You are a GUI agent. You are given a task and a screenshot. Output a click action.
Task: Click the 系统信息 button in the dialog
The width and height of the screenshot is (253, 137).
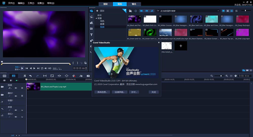coord(102,92)
